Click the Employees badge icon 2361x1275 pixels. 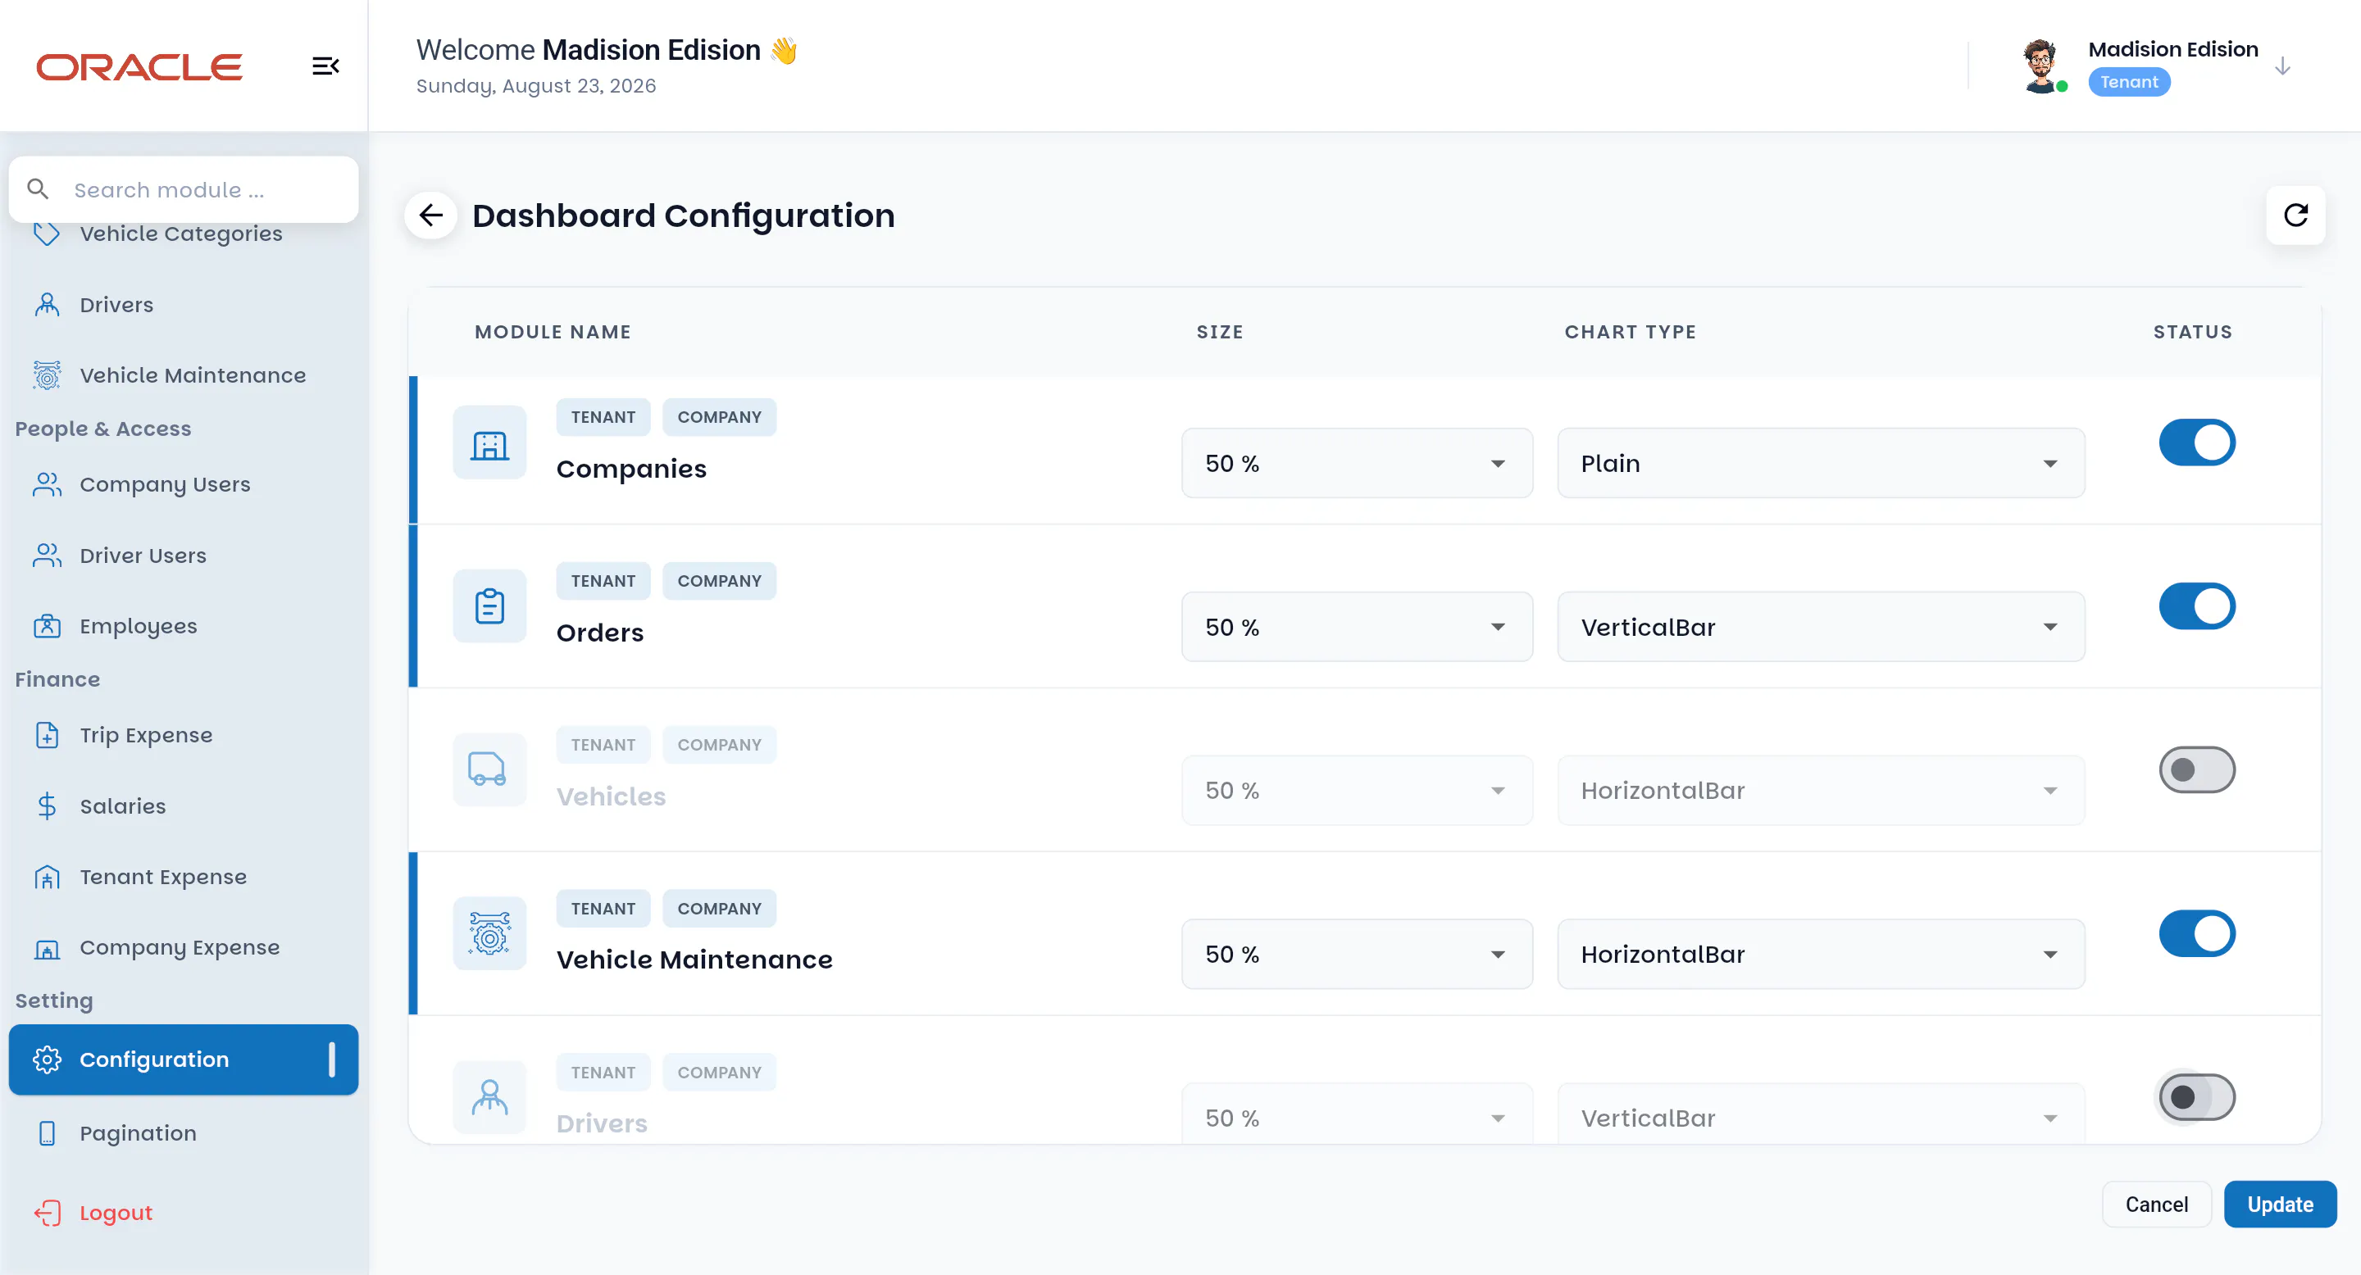(x=47, y=625)
